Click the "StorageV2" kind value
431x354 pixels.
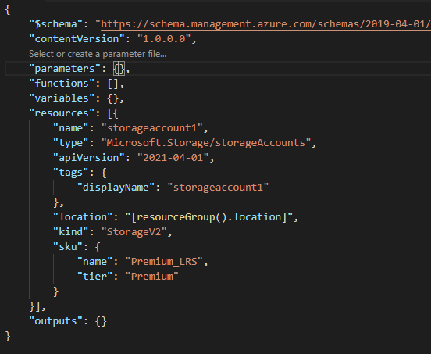[134, 232]
